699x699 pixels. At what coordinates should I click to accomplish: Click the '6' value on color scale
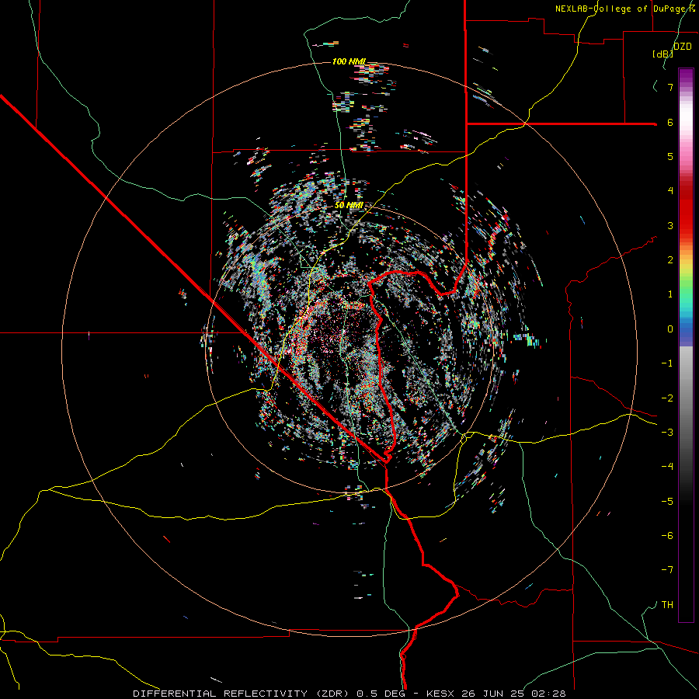(x=670, y=122)
